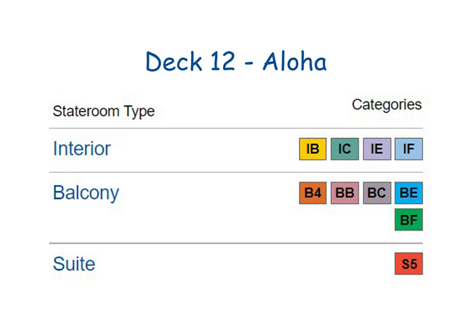Click the Categories column header
The width and height of the screenshot is (471, 314).
[387, 105]
